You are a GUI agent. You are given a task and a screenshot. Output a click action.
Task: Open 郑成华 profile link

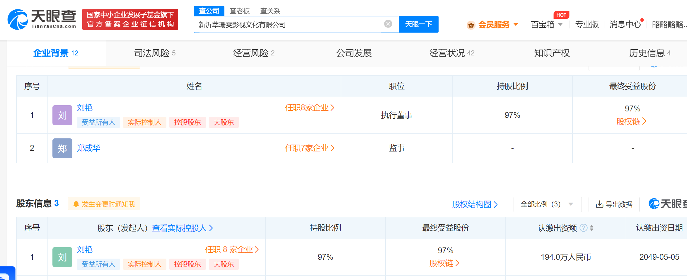88,148
